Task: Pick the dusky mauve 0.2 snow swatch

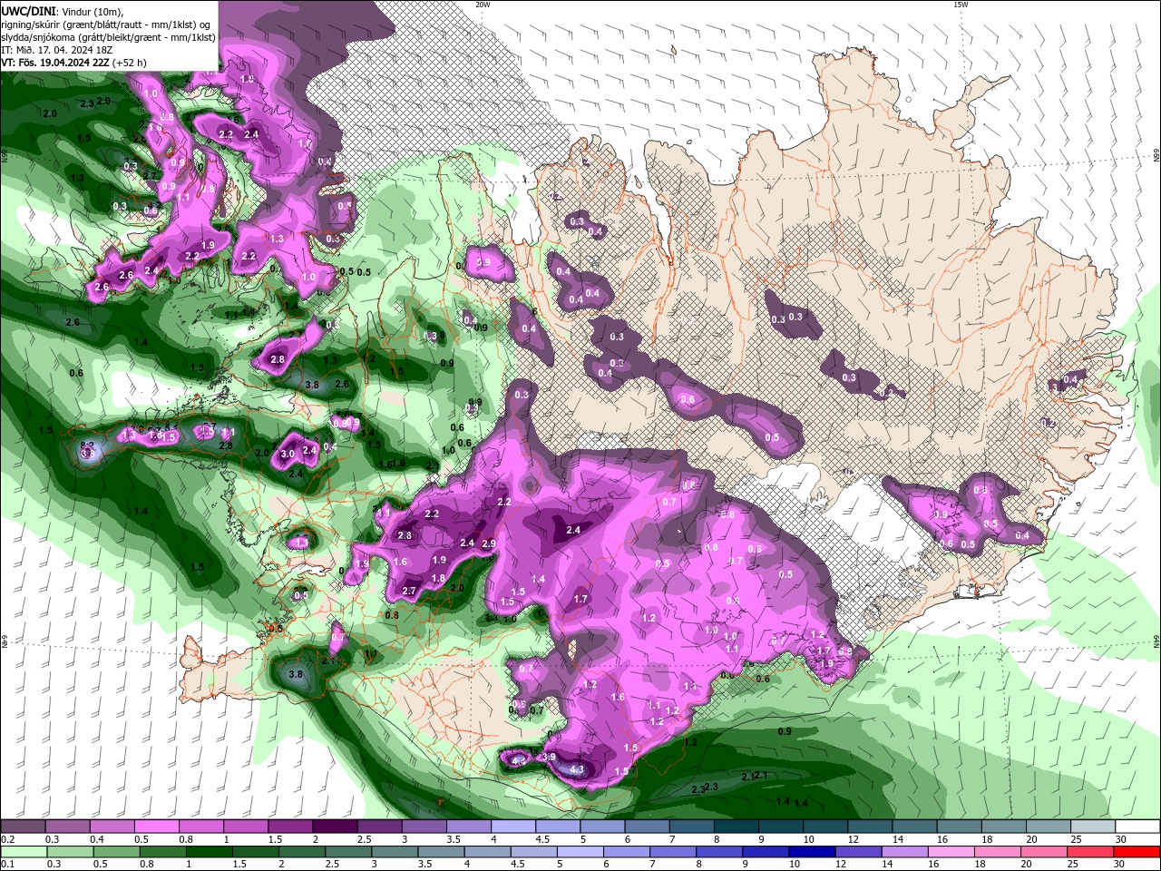Action: pos(23,827)
